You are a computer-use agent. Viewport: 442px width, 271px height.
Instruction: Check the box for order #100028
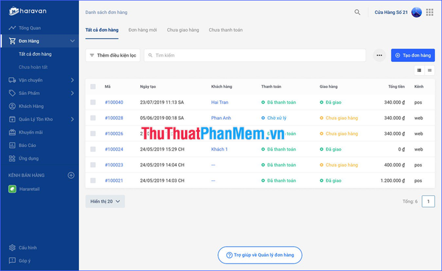(x=93, y=118)
